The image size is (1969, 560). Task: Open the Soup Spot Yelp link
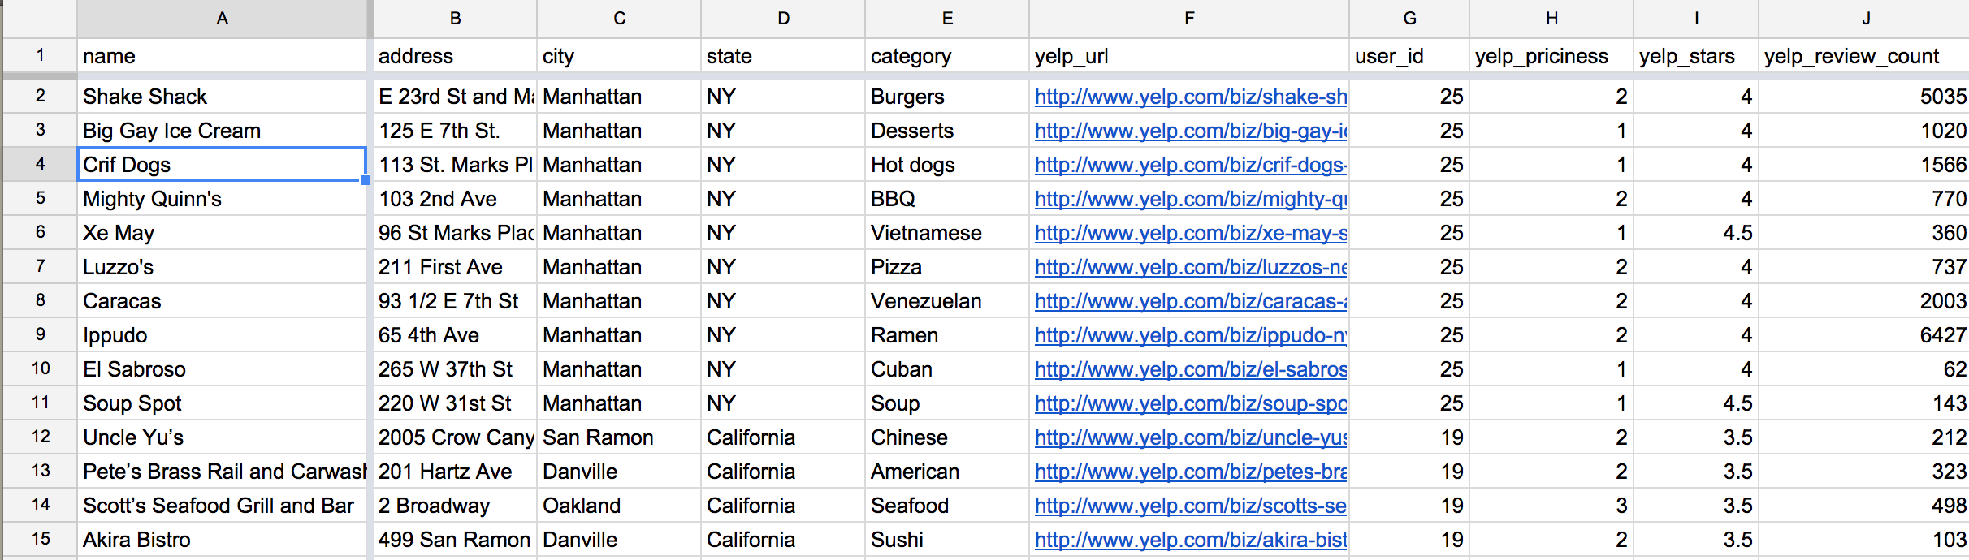coord(1190,403)
